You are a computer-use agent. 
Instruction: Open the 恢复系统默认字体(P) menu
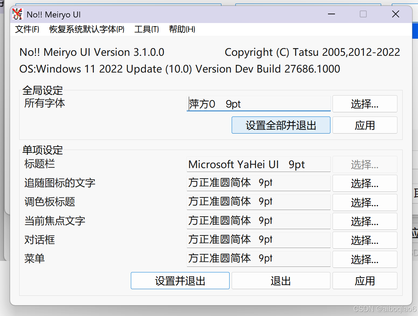(87, 29)
